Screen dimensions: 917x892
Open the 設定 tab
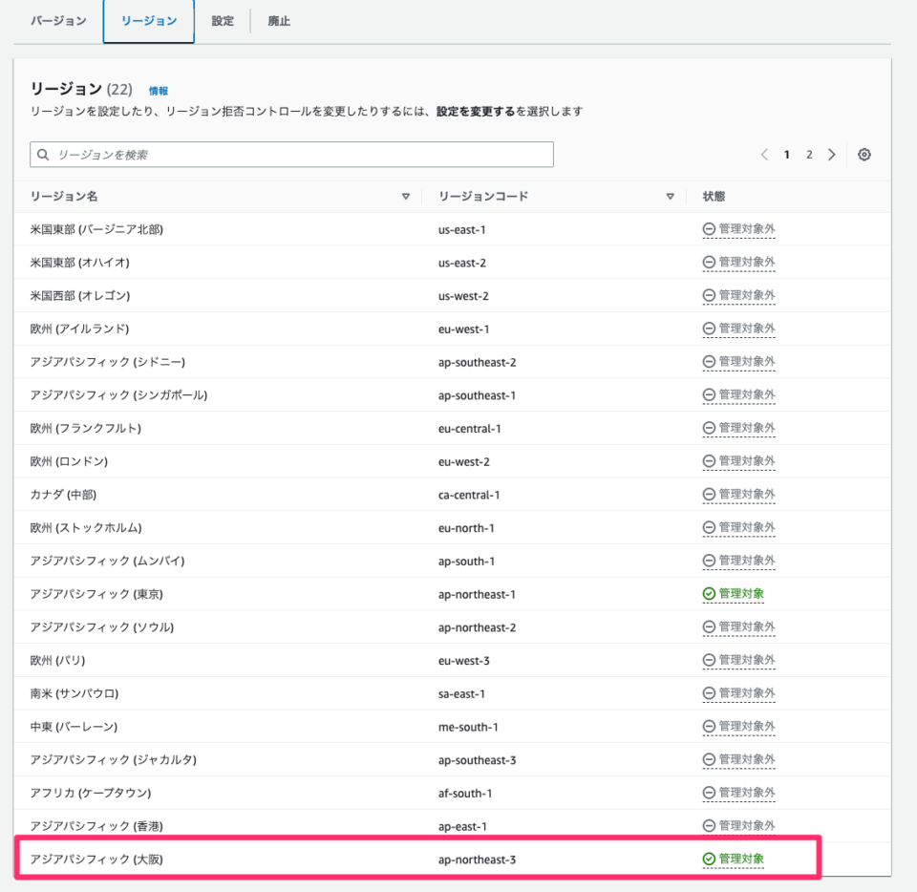223,21
